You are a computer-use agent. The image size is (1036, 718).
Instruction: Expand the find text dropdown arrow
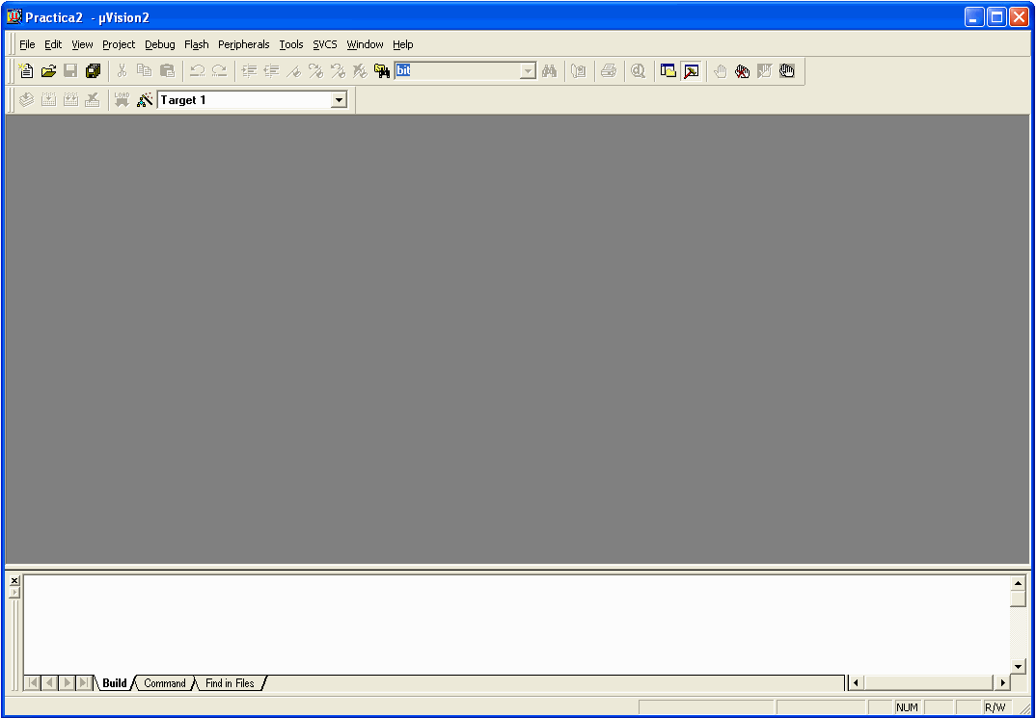tap(528, 71)
